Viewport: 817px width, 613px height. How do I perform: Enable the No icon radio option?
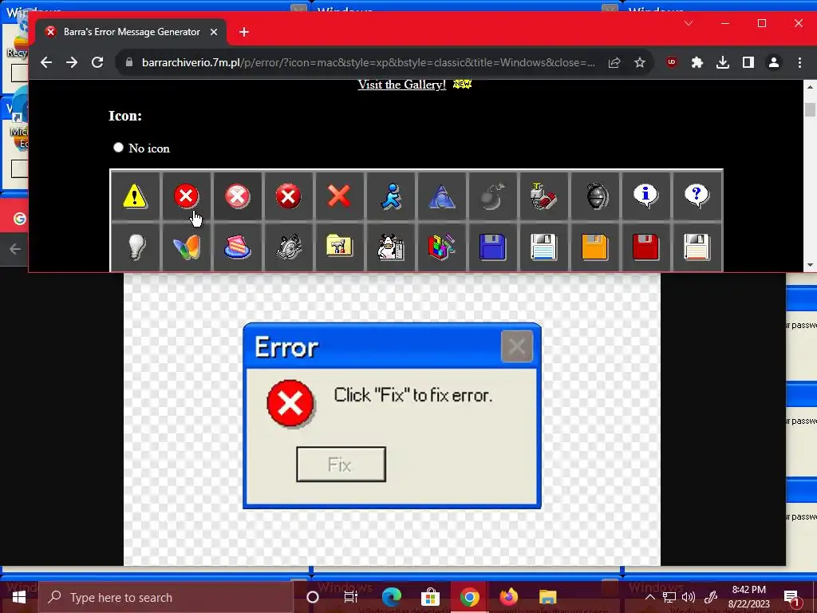tap(118, 148)
